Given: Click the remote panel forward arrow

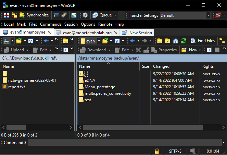Looking at the screenshot, I should click(144, 41).
